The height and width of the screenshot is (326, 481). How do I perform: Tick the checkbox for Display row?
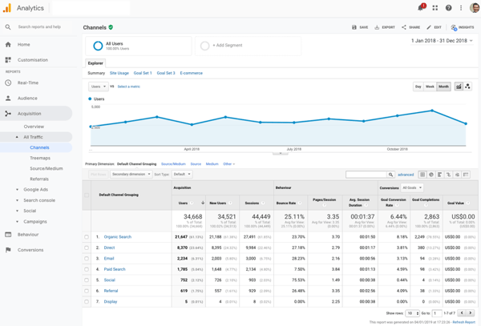(87, 301)
